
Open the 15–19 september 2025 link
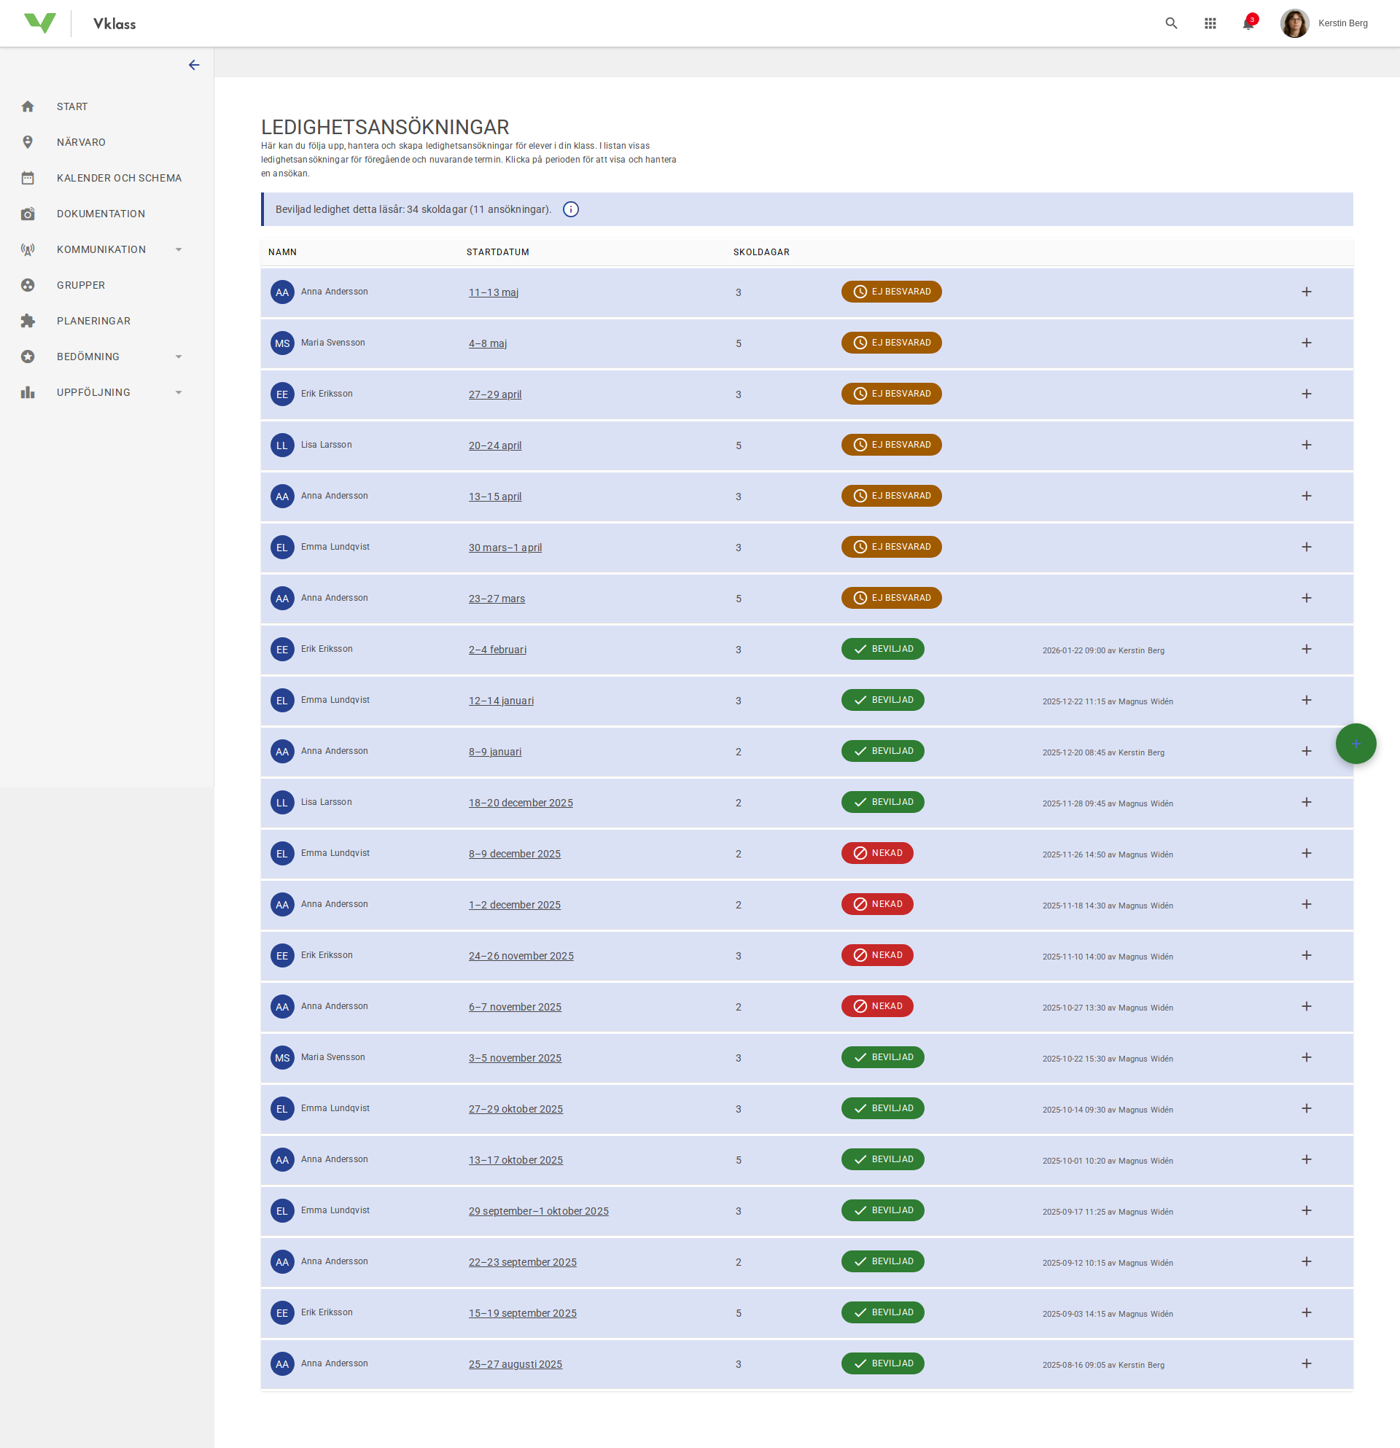(522, 1313)
